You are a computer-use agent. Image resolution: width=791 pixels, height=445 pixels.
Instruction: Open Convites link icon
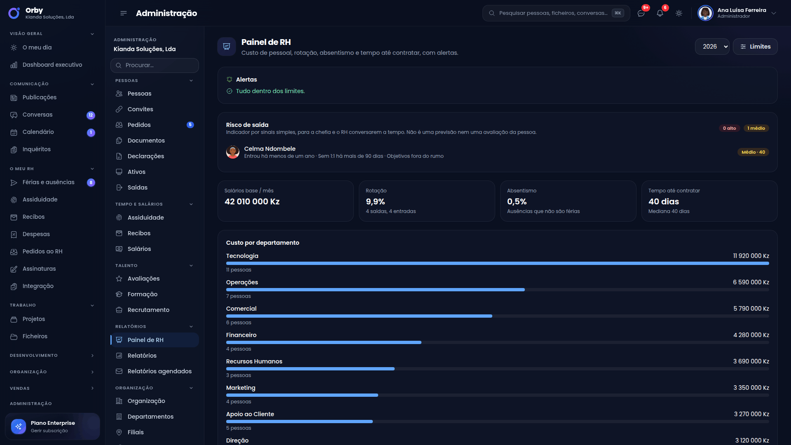point(119,109)
